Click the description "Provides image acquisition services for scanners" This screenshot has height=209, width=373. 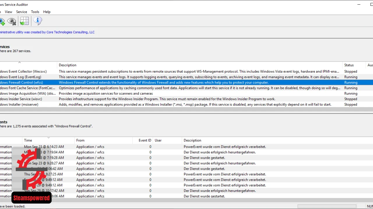coord(106,93)
